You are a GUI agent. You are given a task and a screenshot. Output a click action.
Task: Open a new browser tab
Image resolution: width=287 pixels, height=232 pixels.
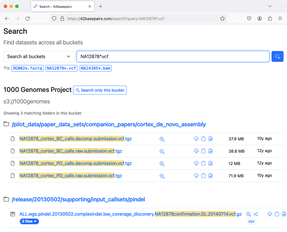(x=100, y=6)
